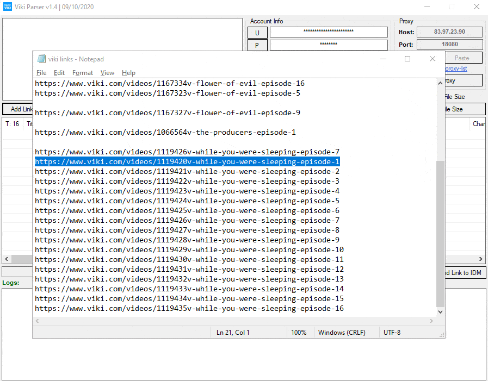Click Send Link to IDM button
Screen dimensions: 488x381
[465, 273]
